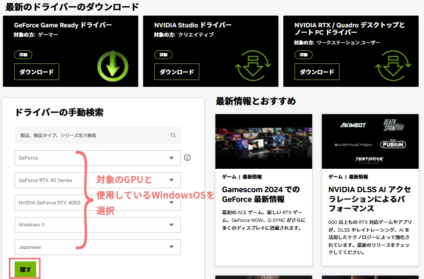
Task: Focus the product search input field
Action: 98,135
